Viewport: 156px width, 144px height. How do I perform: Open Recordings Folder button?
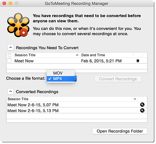120,131
